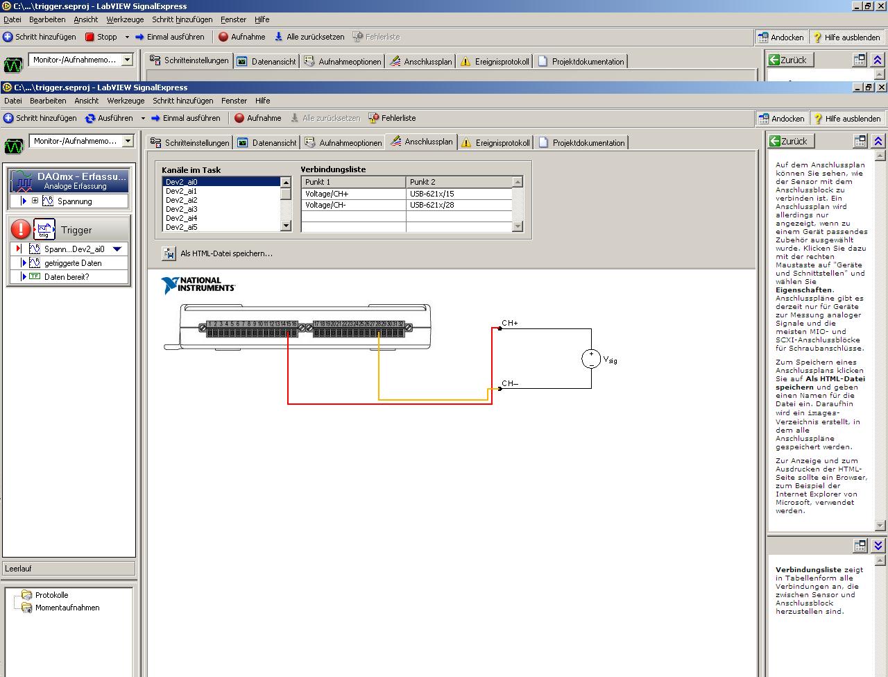Click Einmal ausführen in the front window toolbar
This screenshot has height=677, width=888.
coord(185,118)
